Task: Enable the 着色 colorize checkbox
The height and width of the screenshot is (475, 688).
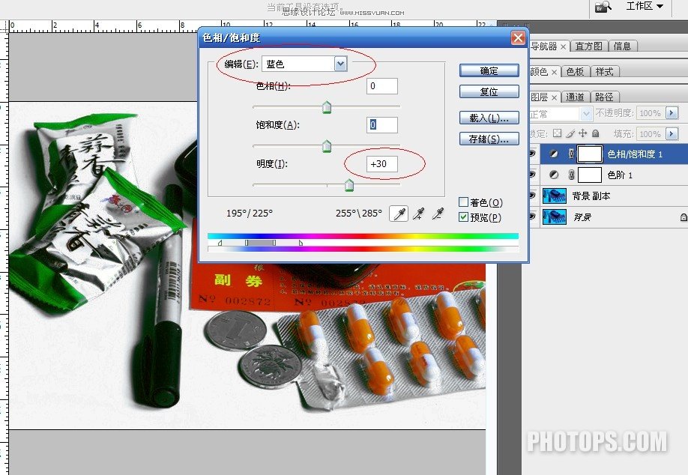Action: (463, 202)
